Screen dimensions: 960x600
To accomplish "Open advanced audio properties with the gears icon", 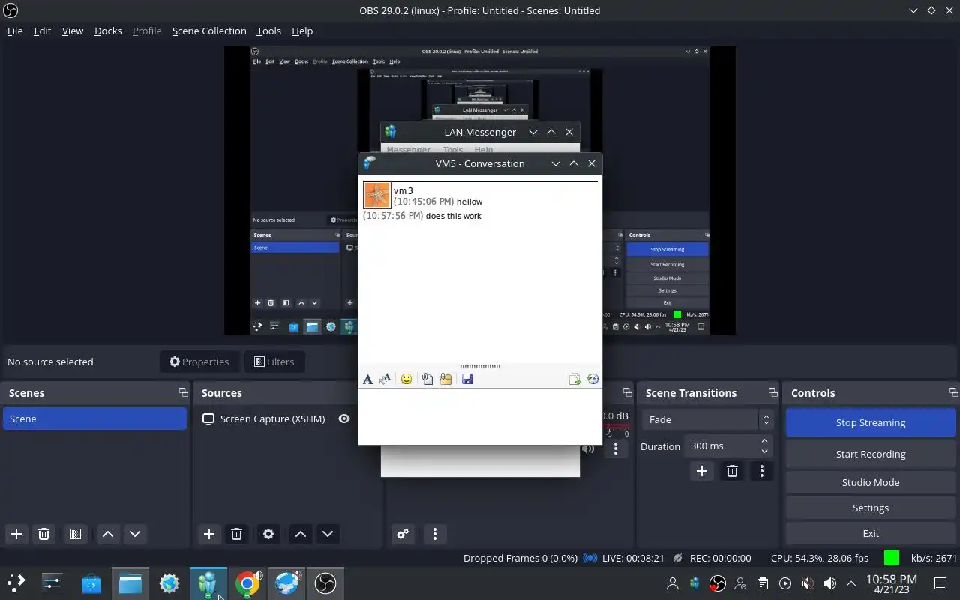I will [403, 534].
